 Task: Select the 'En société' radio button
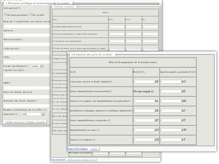31,15
